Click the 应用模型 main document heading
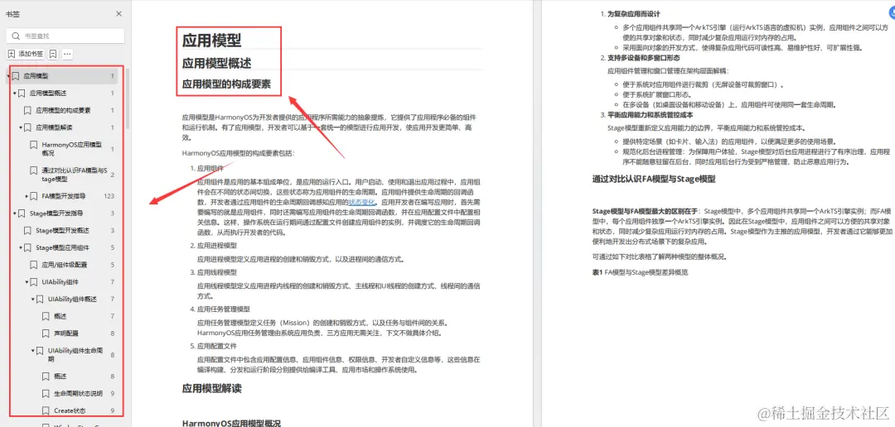 pos(212,41)
